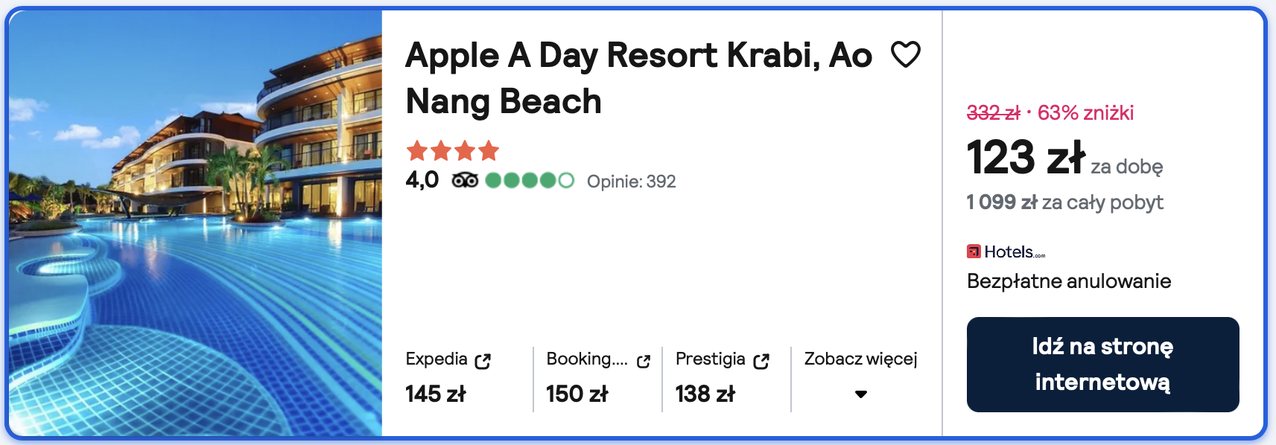Screen dimensions: 1276x445
Task: Click the Opinie: 392 reviews text
Action: coord(631,182)
